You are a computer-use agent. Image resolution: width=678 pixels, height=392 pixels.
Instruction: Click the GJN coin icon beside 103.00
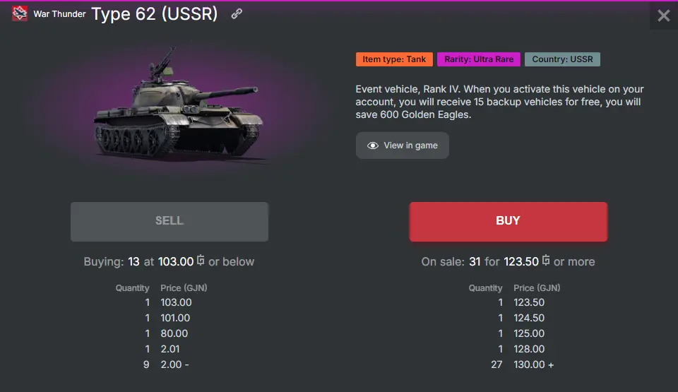(201, 261)
